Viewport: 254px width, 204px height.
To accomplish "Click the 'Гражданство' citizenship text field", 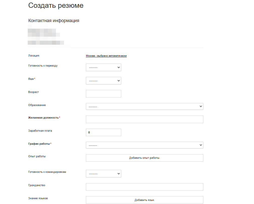I will pyautogui.click(x=144, y=187).
